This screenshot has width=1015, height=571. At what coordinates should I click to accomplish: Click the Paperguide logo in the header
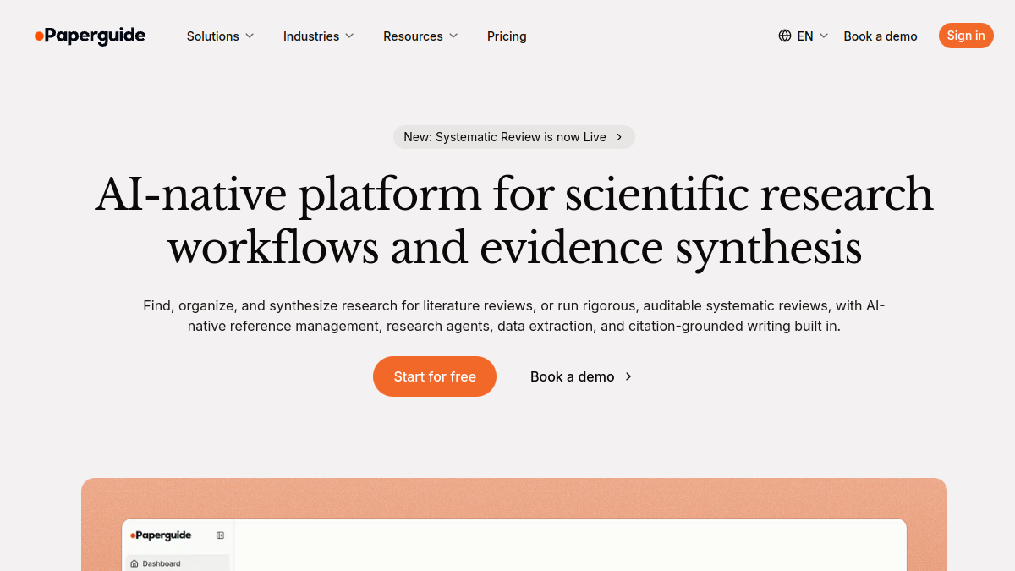pos(90,36)
